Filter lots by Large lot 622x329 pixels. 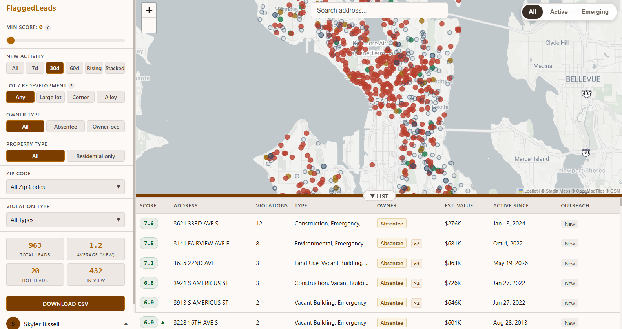pyautogui.click(x=51, y=97)
